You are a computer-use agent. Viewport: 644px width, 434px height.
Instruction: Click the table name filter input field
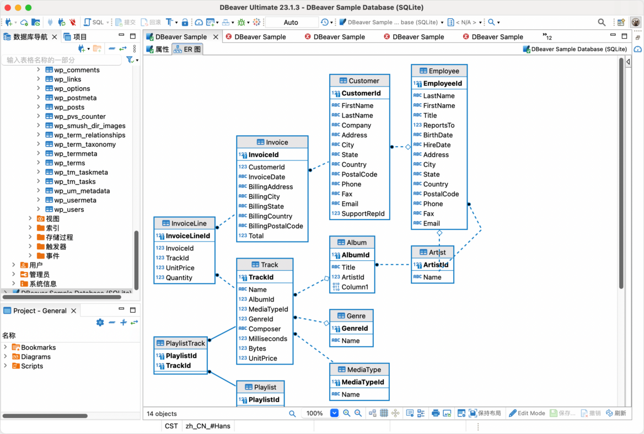[62, 60]
